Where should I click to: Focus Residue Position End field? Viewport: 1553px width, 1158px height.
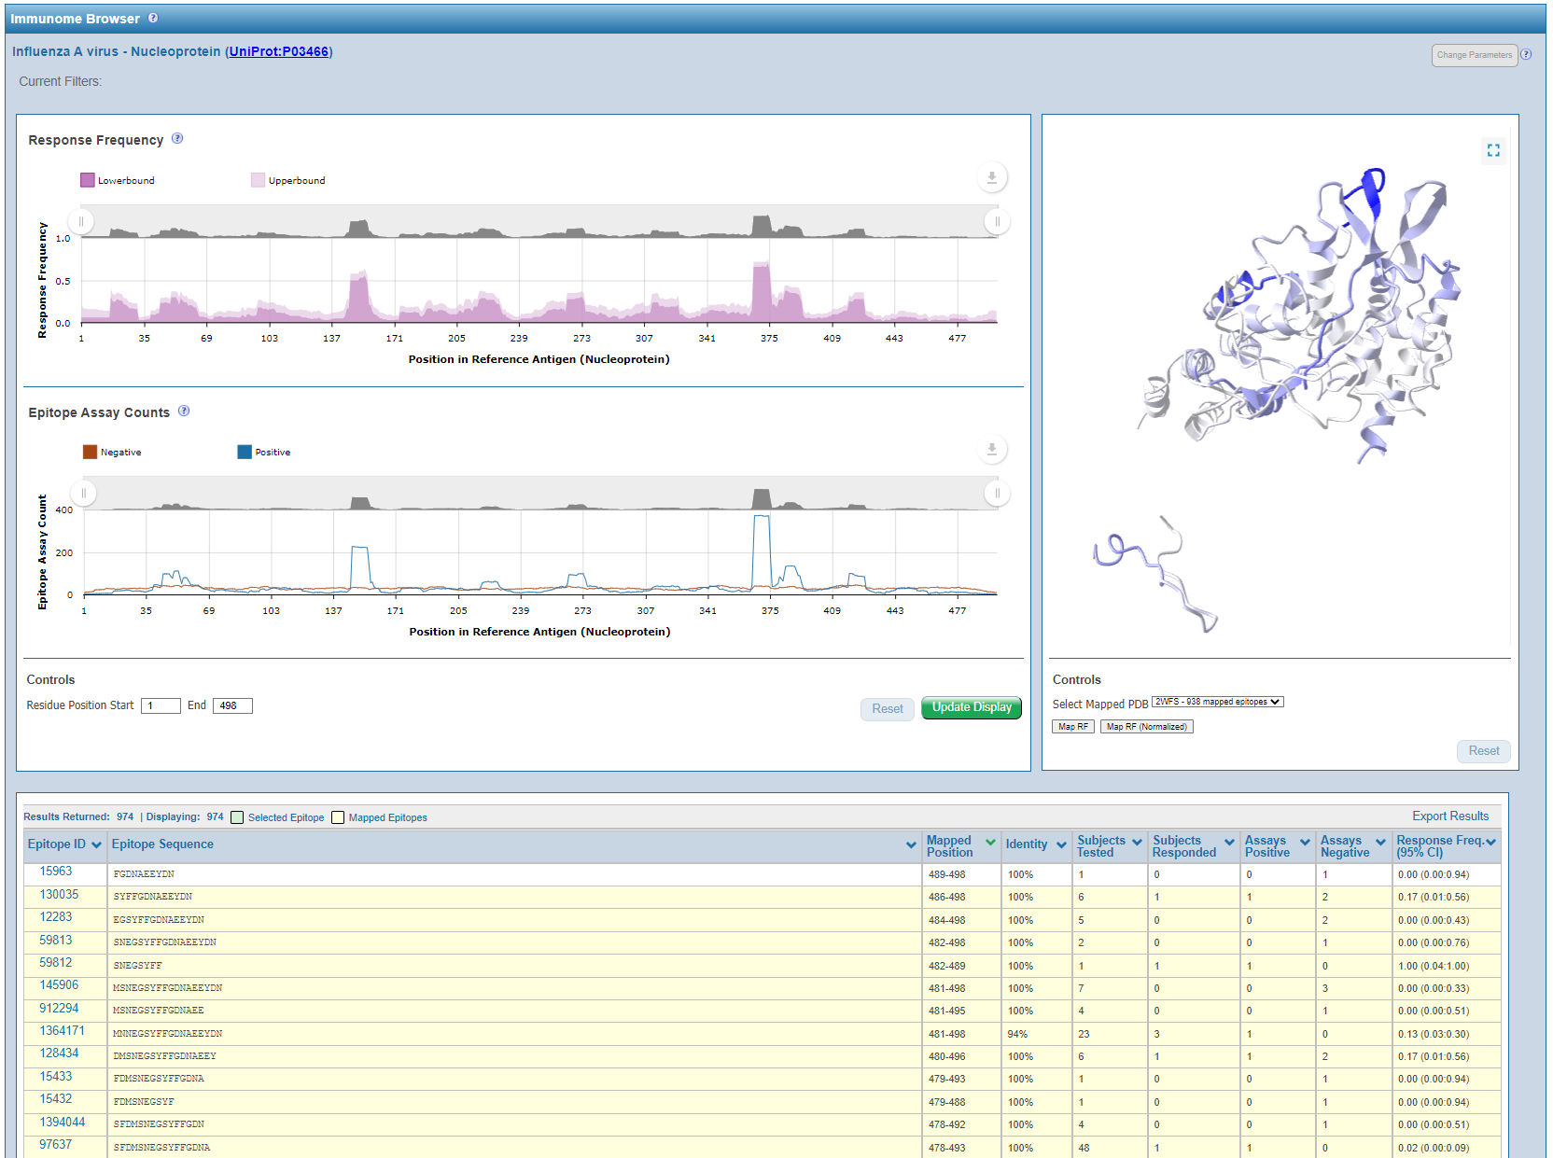click(x=232, y=705)
